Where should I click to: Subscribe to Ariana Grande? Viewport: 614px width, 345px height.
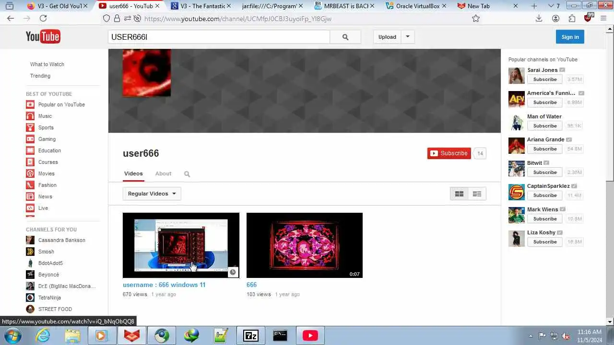coord(545,149)
